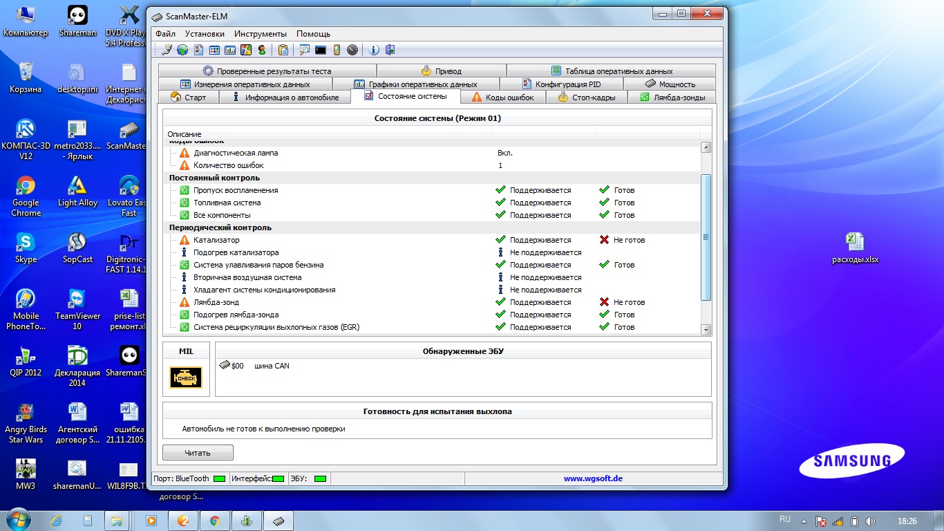The height and width of the screenshot is (531, 944).
Task: Click the globe icon in toolbar
Action: pyautogui.click(x=182, y=50)
